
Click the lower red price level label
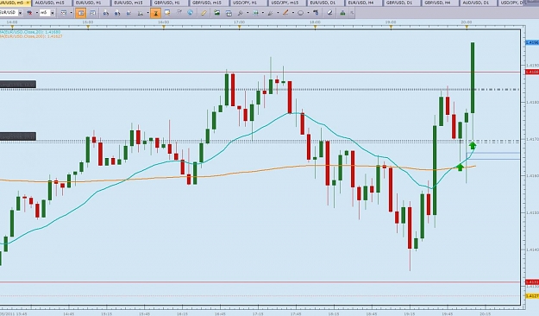click(532, 282)
